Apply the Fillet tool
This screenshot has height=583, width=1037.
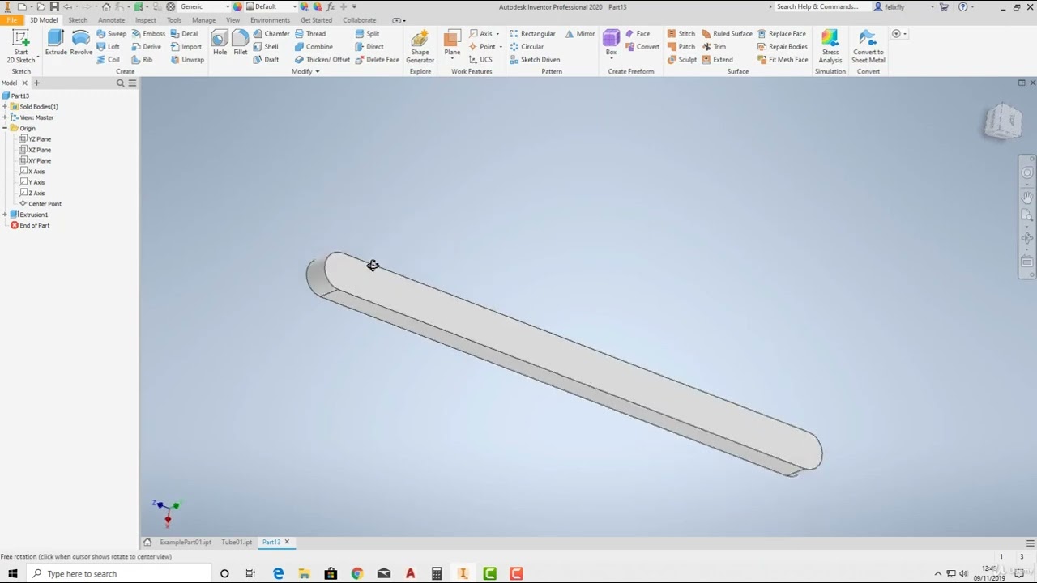click(241, 43)
